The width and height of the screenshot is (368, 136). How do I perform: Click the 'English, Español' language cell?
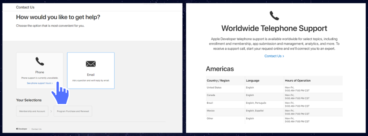(264, 112)
